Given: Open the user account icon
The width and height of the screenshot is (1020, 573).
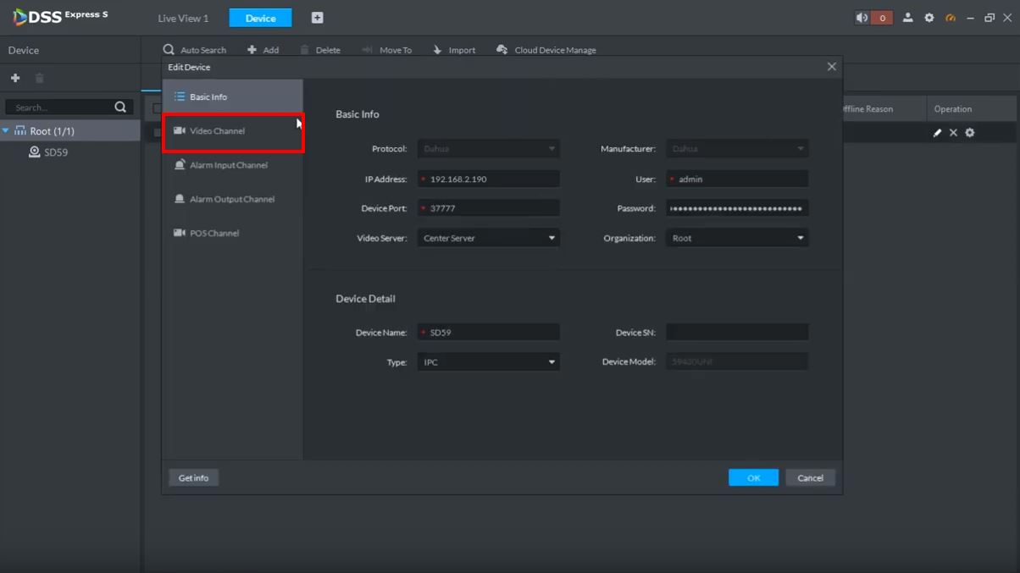Looking at the screenshot, I should (908, 18).
